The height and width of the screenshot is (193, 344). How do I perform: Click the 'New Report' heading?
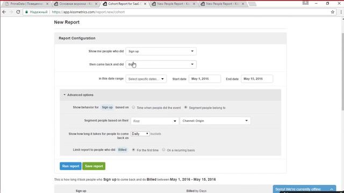tap(67, 23)
